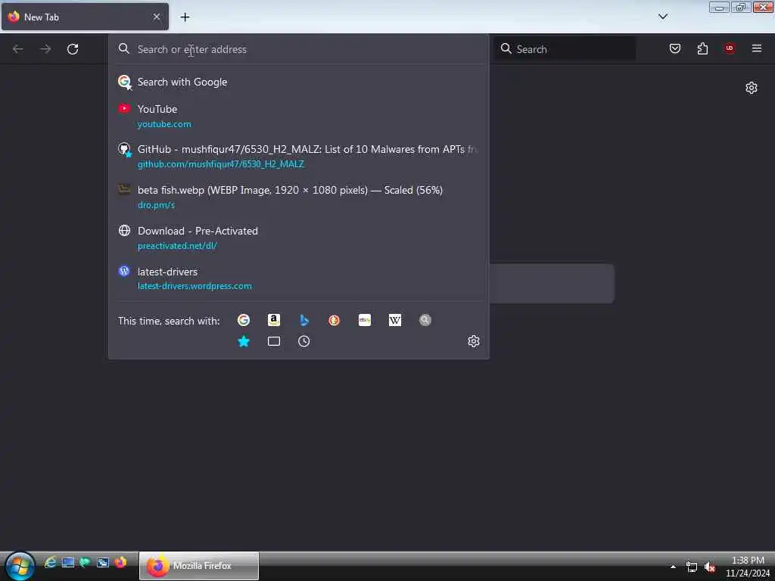775x581 pixels.
Task: Focus the toolbar Search box
Action: pos(565,49)
